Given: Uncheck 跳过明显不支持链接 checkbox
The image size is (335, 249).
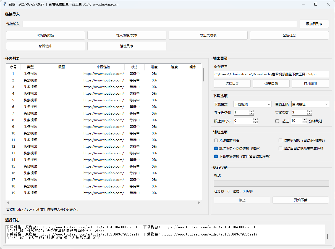Looking at the screenshot, I should [x=216, y=149].
